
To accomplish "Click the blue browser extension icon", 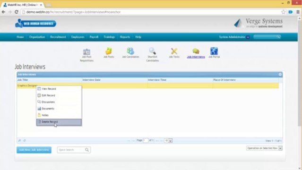I will coord(291,12).
